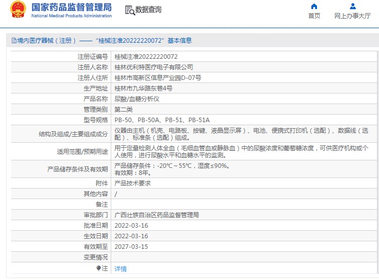Screen dimensions: 379x280
Task: Go to 首页 text link
Action: [x=314, y=16]
